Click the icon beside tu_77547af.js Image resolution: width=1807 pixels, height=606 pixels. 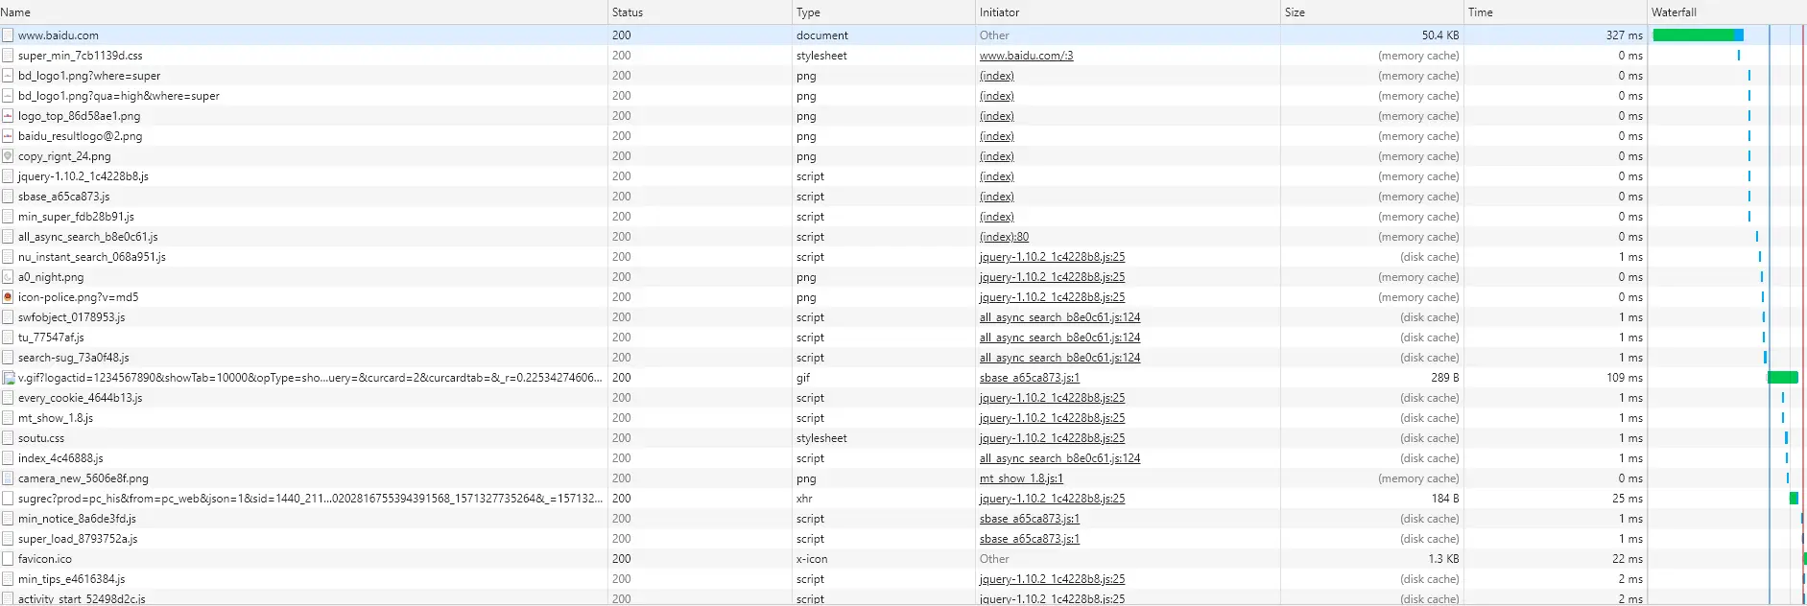(8, 338)
